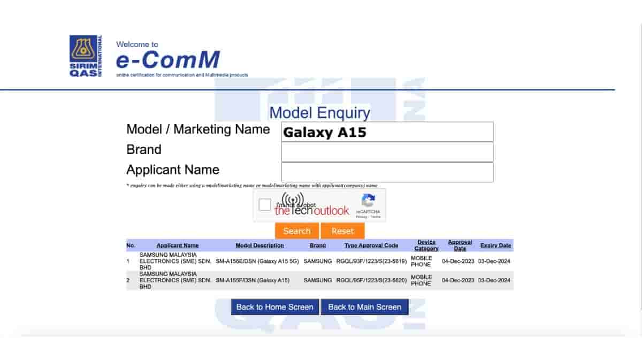The image size is (642, 361).
Task: Open the reCAPTCHA Privacy link
Action: click(362, 217)
